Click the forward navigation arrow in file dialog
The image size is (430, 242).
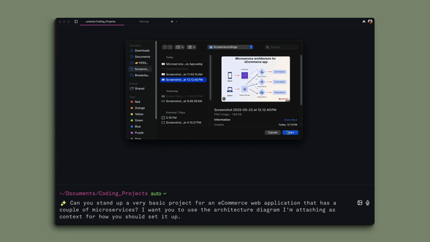[x=170, y=47]
